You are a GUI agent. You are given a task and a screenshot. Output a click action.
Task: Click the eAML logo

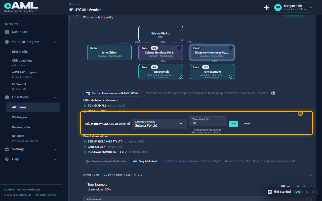pyautogui.click(x=21, y=6)
